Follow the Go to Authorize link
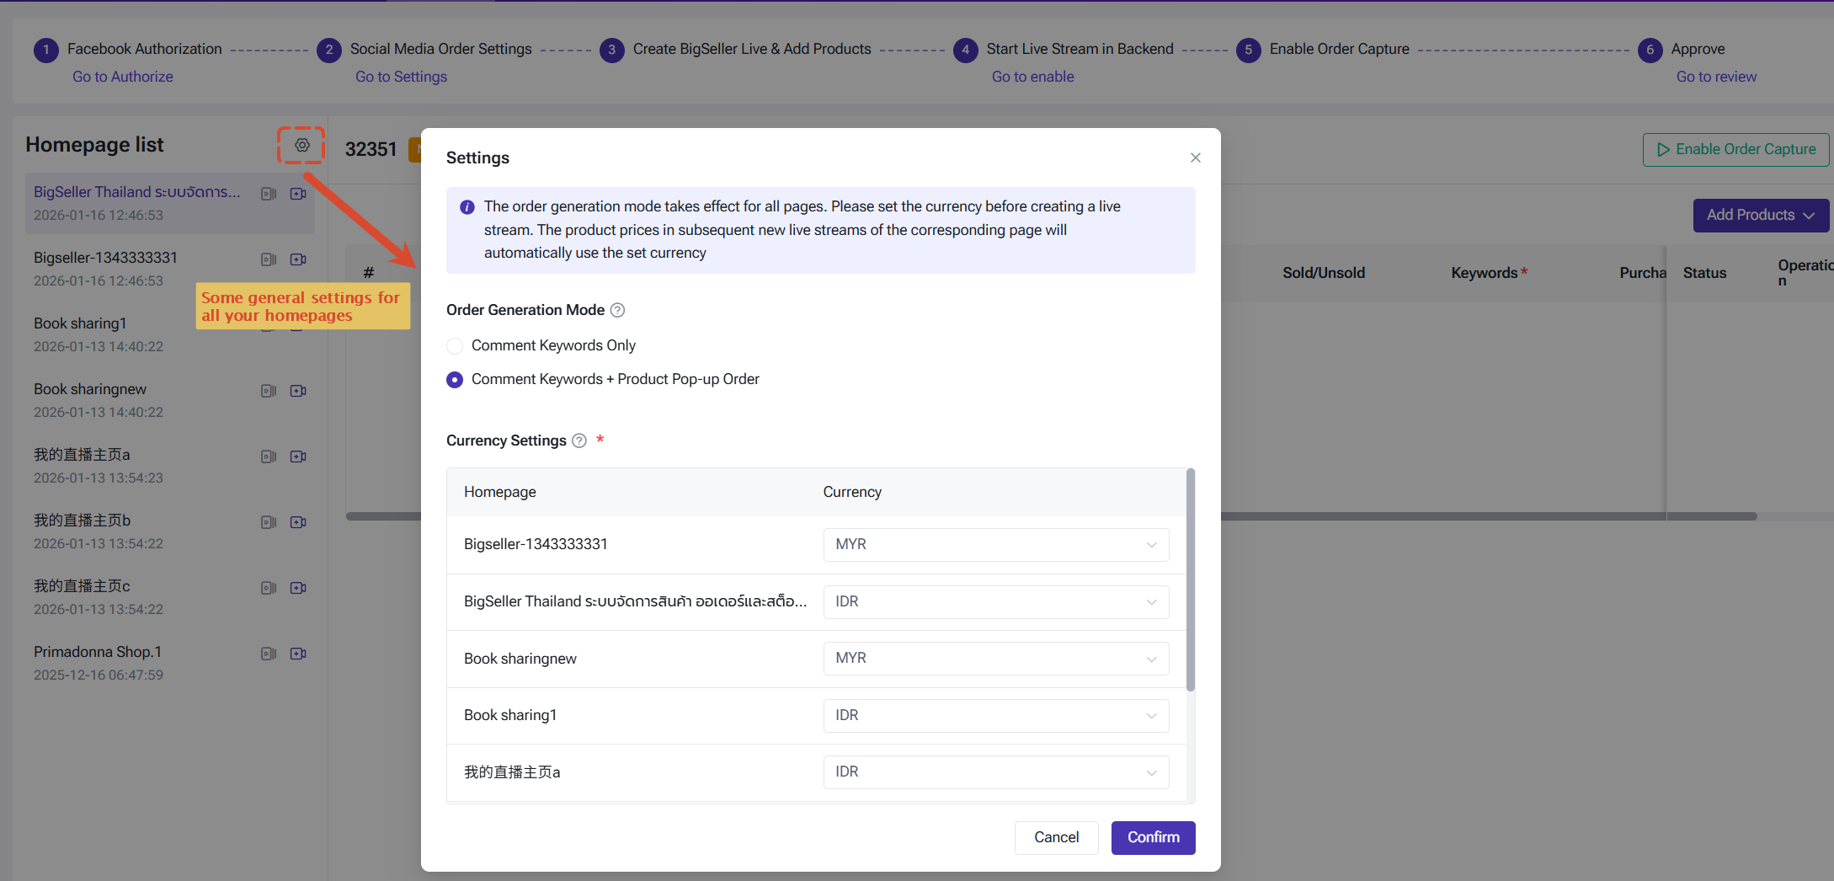 [123, 77]
